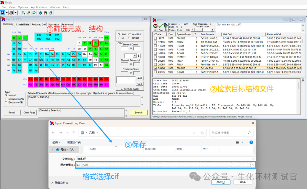The width and height of the screenshot is (307, 189).
Task: Select the Exclusive AND type option
Action: click(x=6, y=99)
